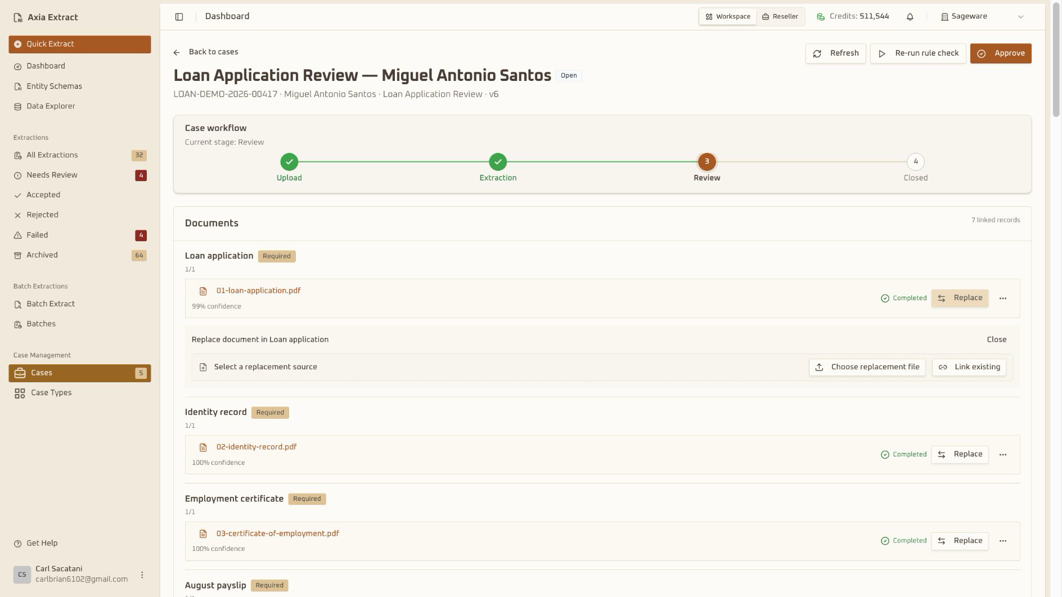Click the credits coin icon
This screenshot has height=597, width=1062.
click(x=821, y=17)
